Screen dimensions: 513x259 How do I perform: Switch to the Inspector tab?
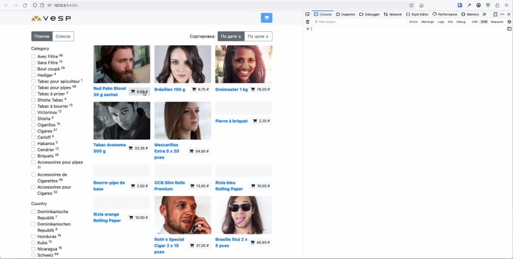(346, 15)
